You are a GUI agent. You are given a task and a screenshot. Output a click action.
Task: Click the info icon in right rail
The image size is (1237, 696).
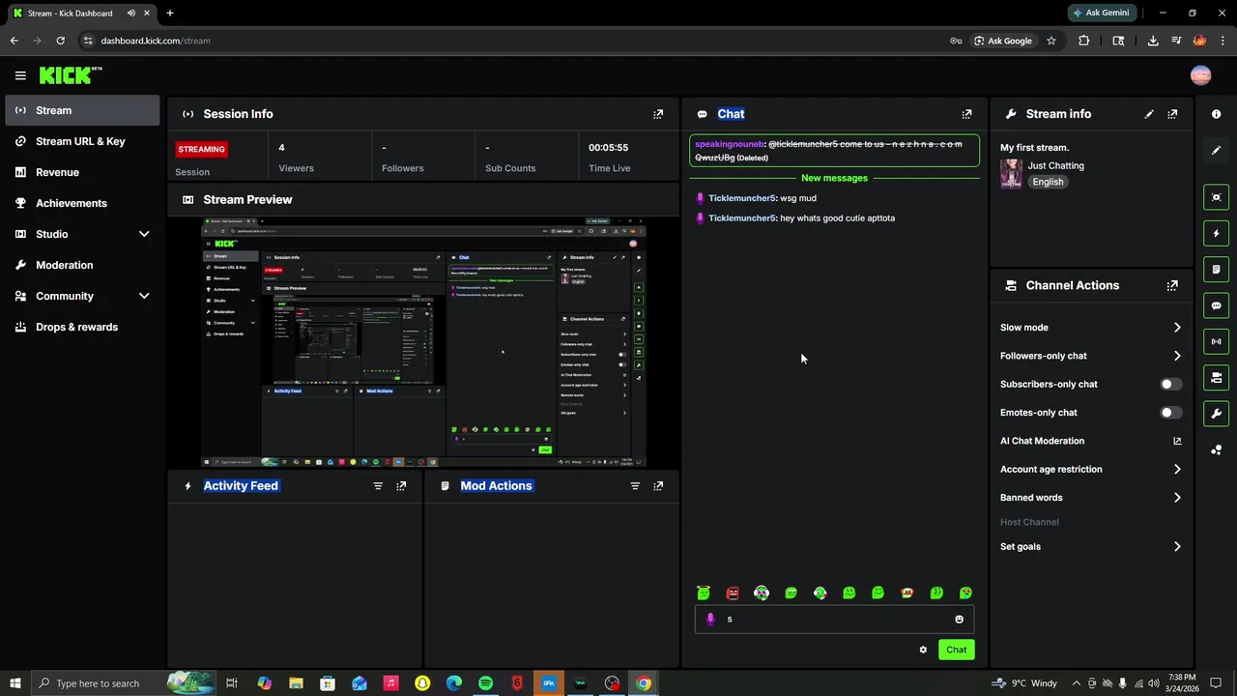tap(1216, 114)
